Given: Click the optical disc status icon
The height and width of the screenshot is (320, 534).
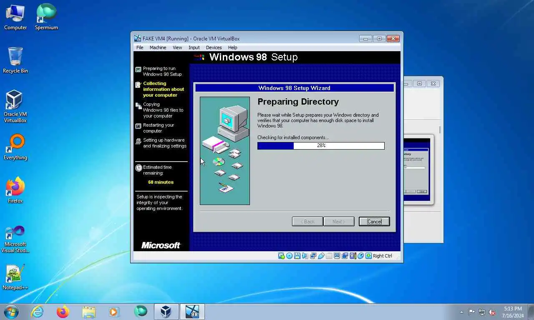Looking at the screenshot, I should (x=290, y=256).
